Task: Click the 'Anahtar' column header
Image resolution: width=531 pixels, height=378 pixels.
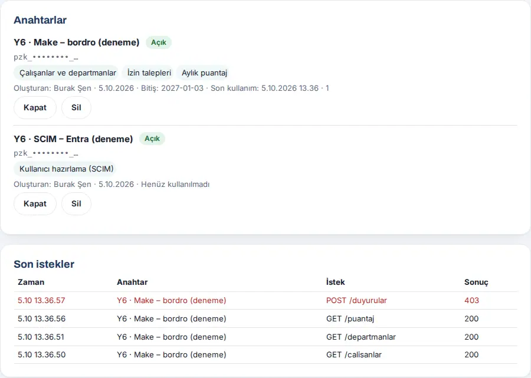Action: pyautogui.click(x=132, y=282)
